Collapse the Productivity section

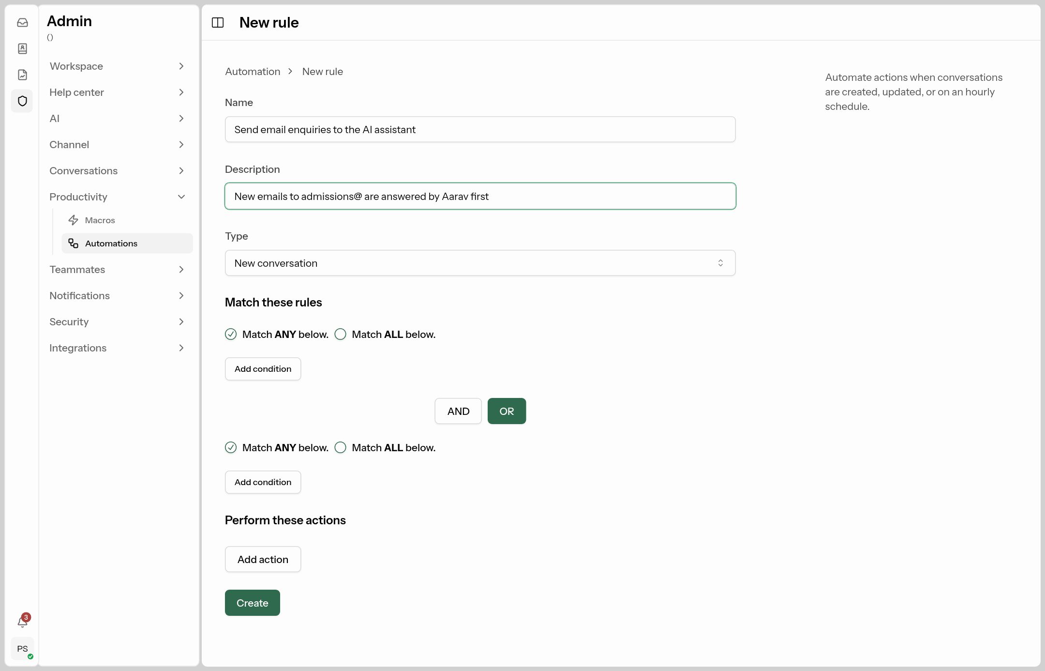(x=118, y=197)
